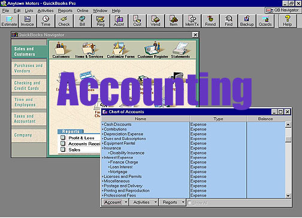Click the Backup toolbar icon
The image size is (302, 218).
point(247,21)
